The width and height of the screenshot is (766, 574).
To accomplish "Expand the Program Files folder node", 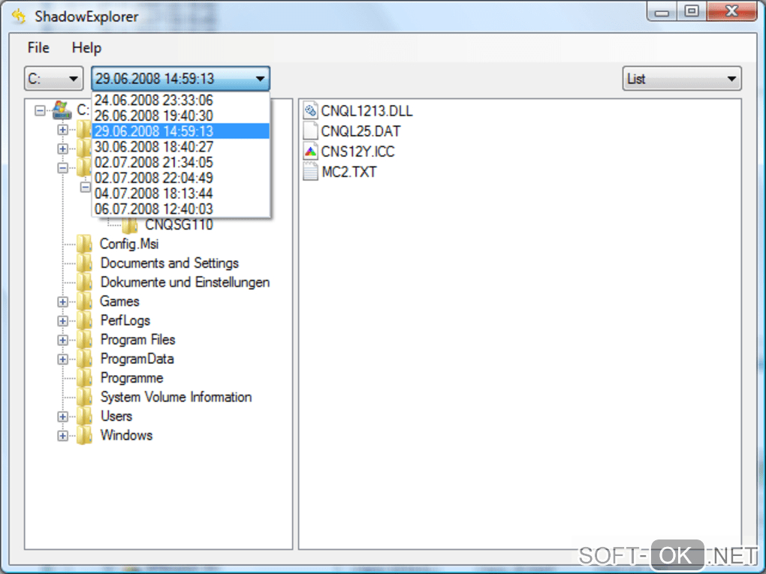I will click(62, 340).
